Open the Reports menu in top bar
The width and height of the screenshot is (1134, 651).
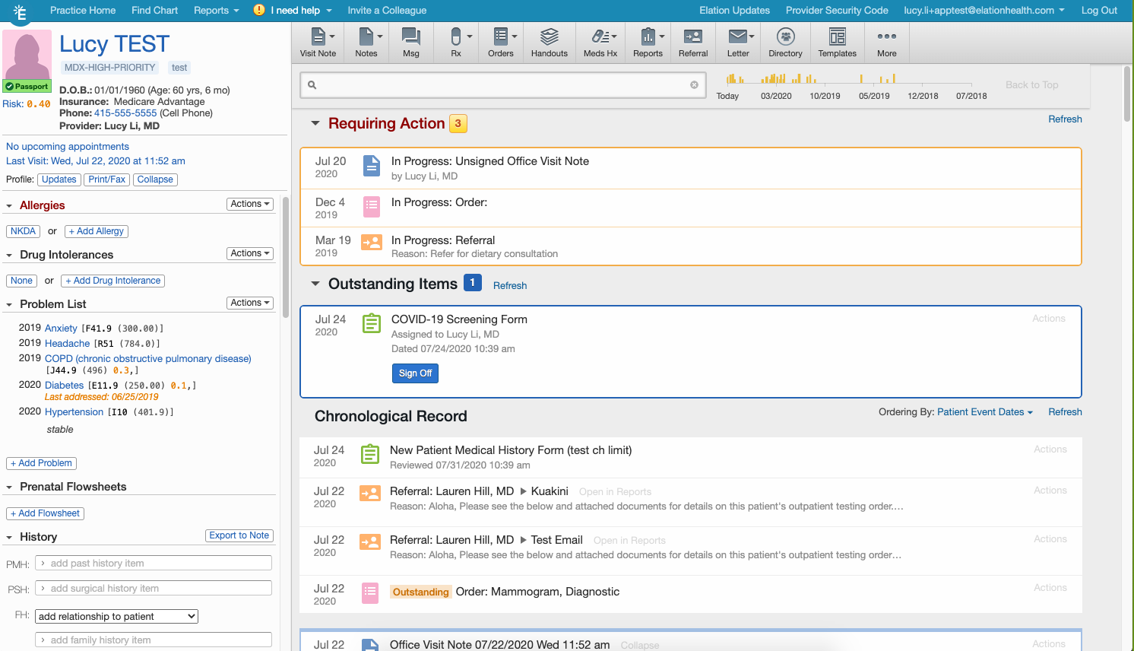click(216, 11)
